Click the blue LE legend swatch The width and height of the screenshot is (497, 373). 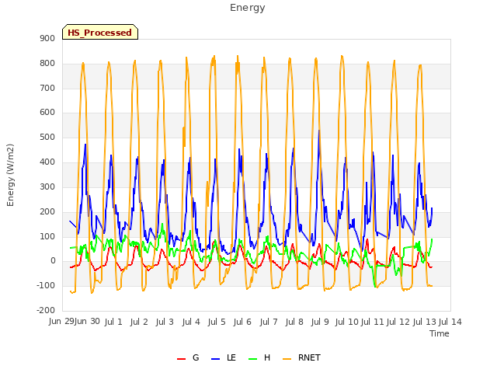[x=216, y=359]
